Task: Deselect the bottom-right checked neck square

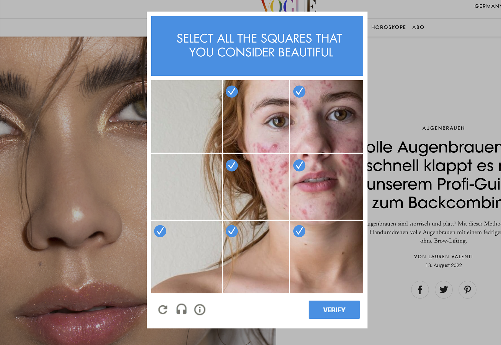Action: (326, 257)
